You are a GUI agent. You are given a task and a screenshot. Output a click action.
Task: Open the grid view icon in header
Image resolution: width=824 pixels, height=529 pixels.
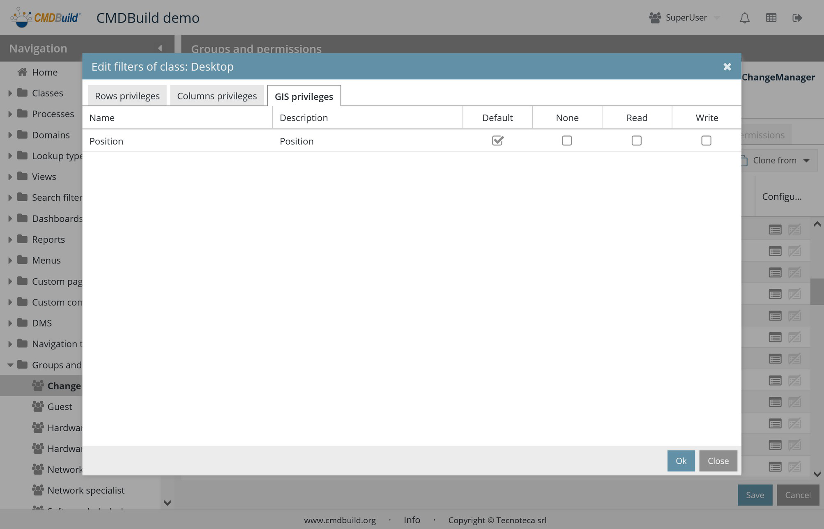[771, 18]
